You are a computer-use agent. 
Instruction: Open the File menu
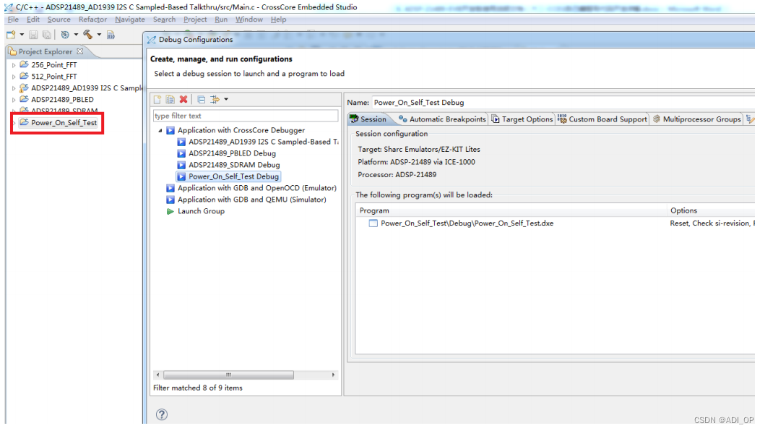pos(13,20)
